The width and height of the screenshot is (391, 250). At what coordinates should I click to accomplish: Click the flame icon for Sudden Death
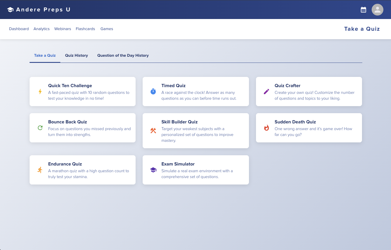point(266,128)
